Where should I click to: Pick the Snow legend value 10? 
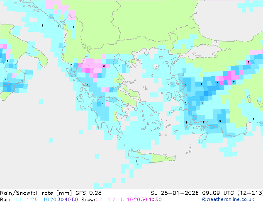click(130, 200)
